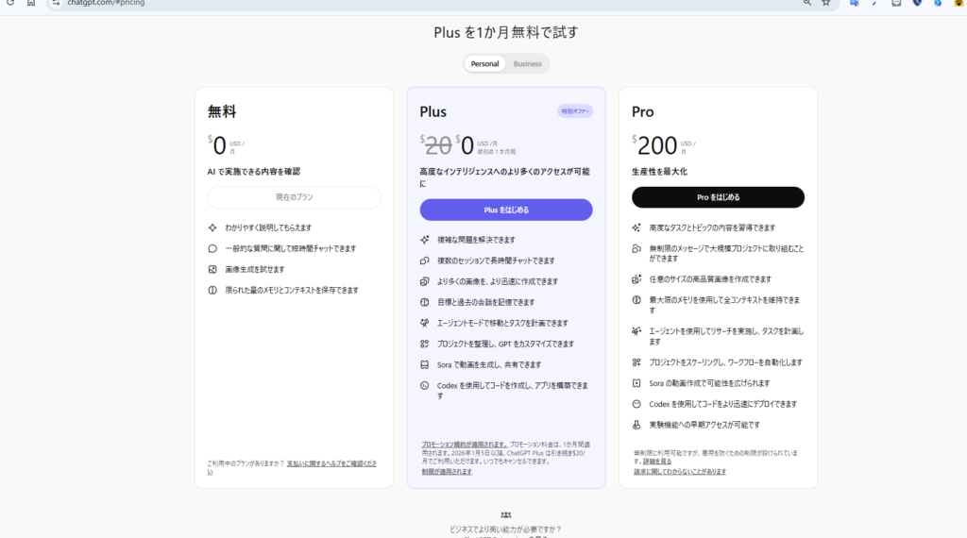The height and width of the screenshot is (538, 967).
Task: Click the Plus をはじめる button
Action: [506, 210]
